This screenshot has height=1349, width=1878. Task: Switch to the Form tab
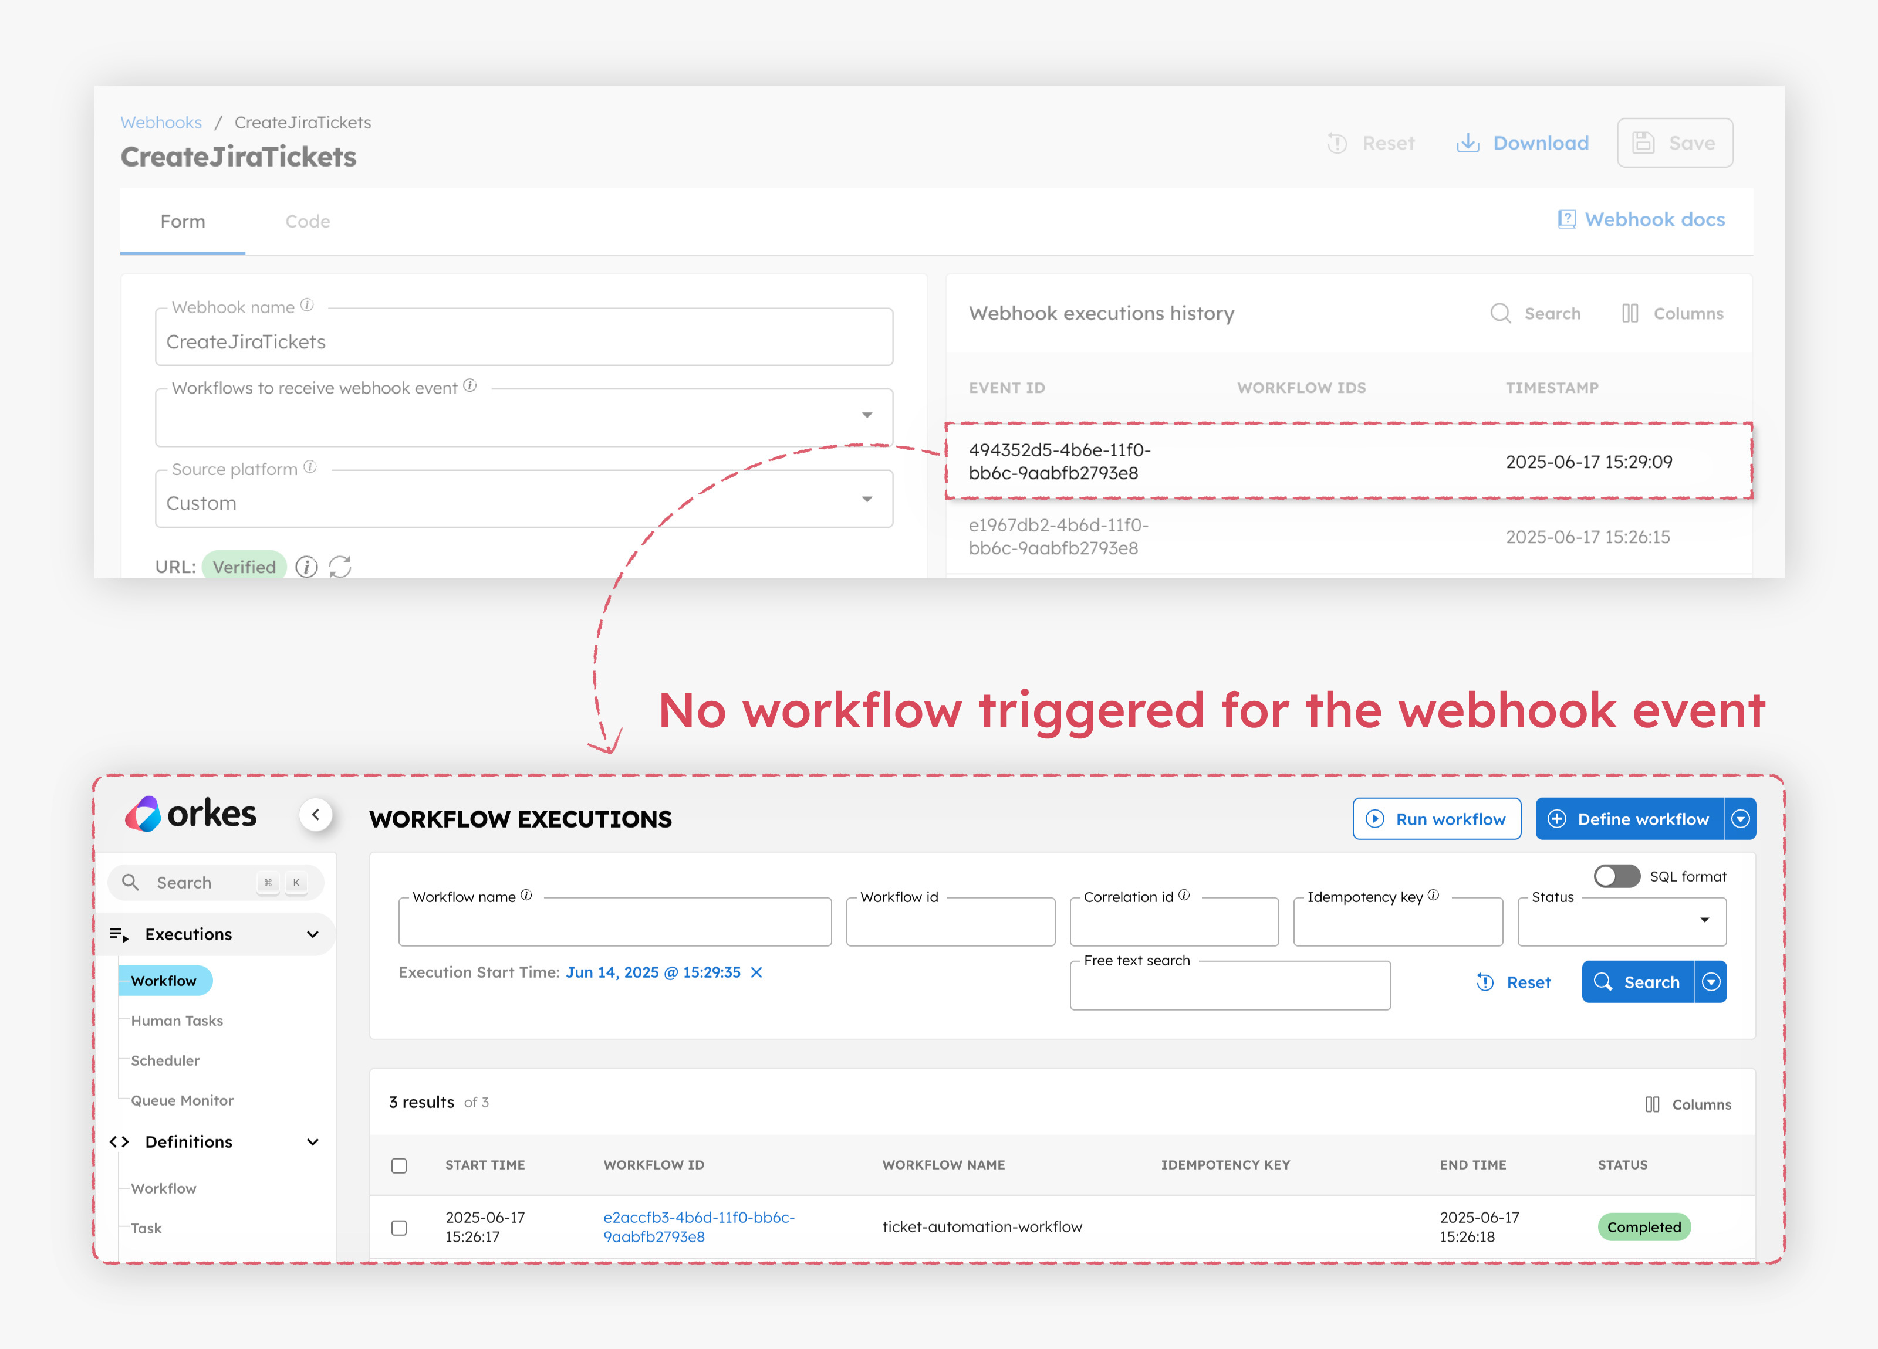point(183,222)
